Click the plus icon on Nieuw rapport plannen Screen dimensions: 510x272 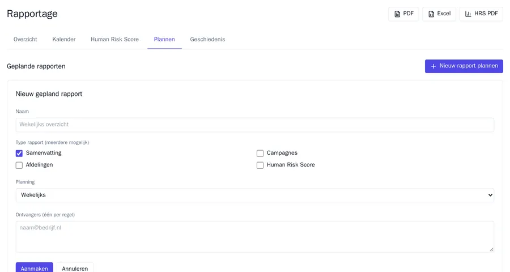433,66
